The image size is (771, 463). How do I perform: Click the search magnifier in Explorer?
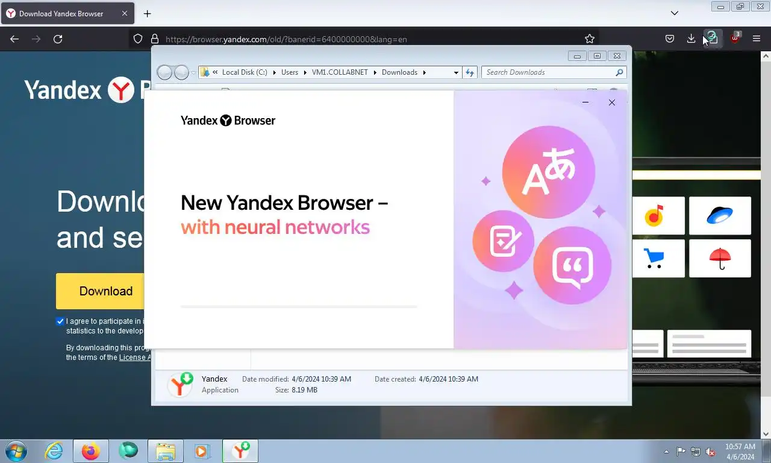619,72
